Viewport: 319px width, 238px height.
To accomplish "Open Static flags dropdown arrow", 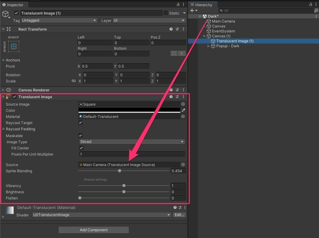I will (184, 13).
